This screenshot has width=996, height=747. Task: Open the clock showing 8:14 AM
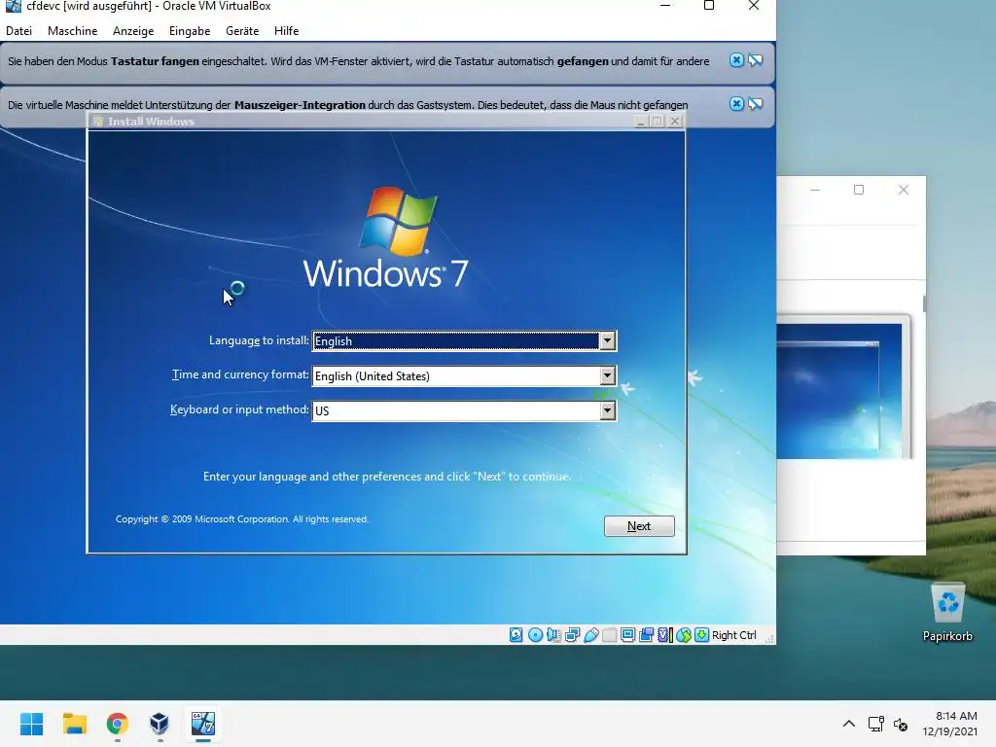(950, 724)
